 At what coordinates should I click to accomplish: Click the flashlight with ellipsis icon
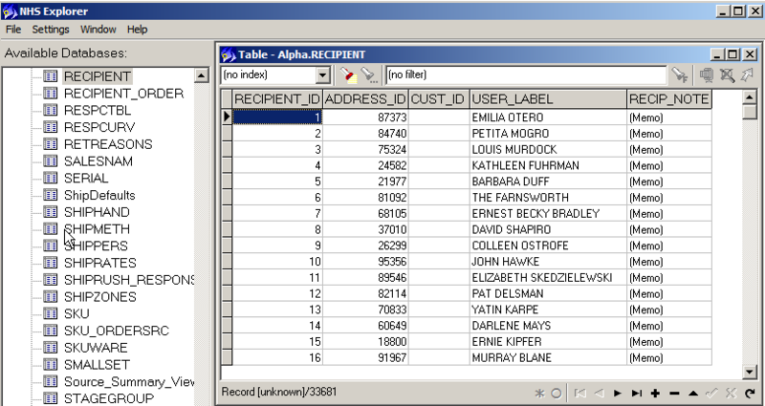tap(368, 75)
